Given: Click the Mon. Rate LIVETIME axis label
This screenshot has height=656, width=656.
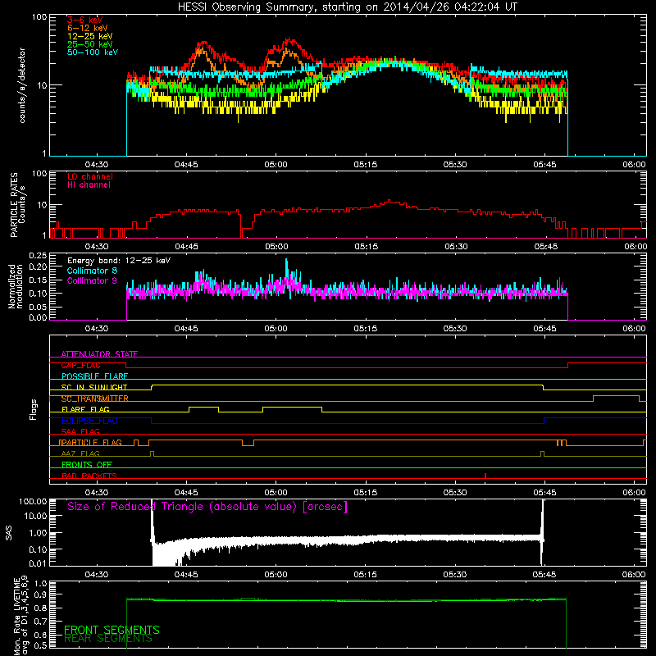Looking at the screenshot, I should tap(20, 616).
